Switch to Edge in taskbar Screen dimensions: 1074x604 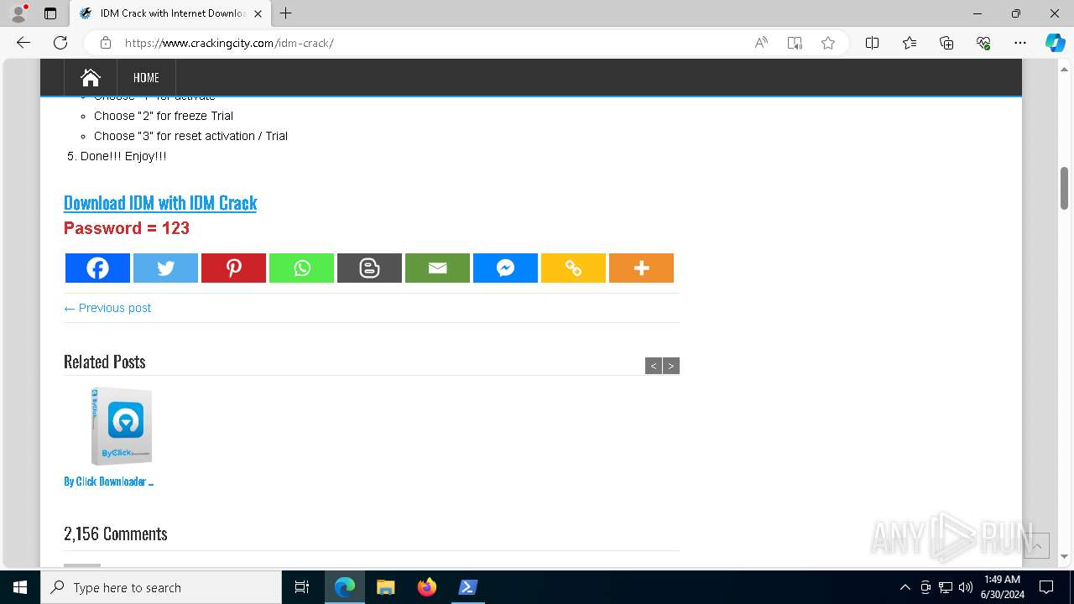pyautogui.click(x=345, y=587)
